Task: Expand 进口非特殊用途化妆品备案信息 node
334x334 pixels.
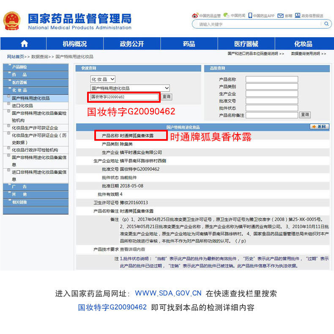Action: tap(9, 170)
